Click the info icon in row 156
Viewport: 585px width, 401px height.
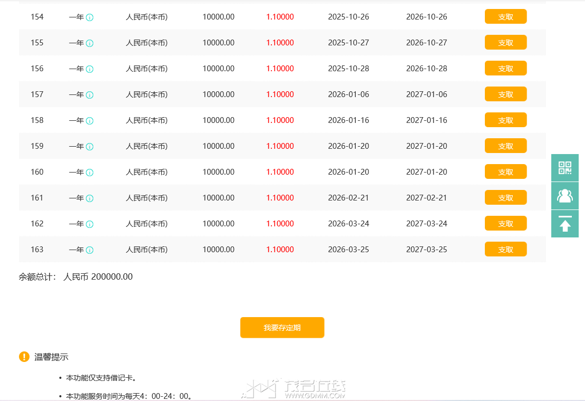tap(90, 69)
